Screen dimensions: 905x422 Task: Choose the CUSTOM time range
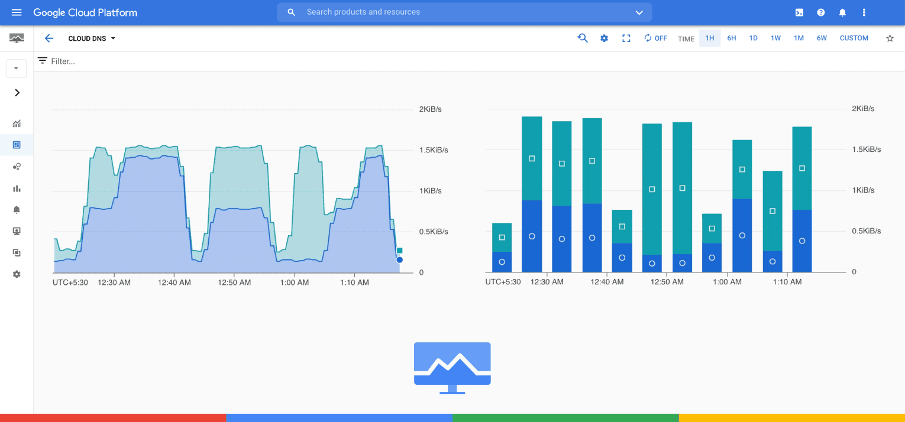(854, 38)
